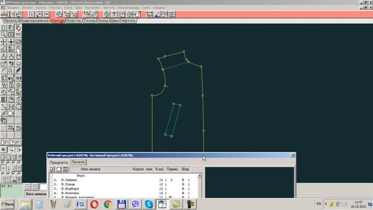Tick the checkbox for row 3 В.Подборт
Image resolution: width=373 pixels, height=210 pixels.
coord(51,188)
